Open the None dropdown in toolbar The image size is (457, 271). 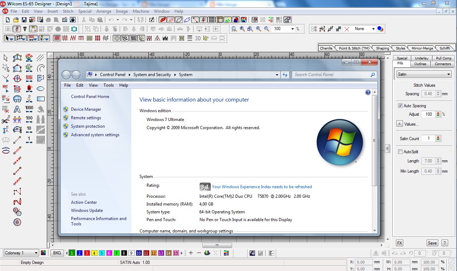(x=373, y=29)
